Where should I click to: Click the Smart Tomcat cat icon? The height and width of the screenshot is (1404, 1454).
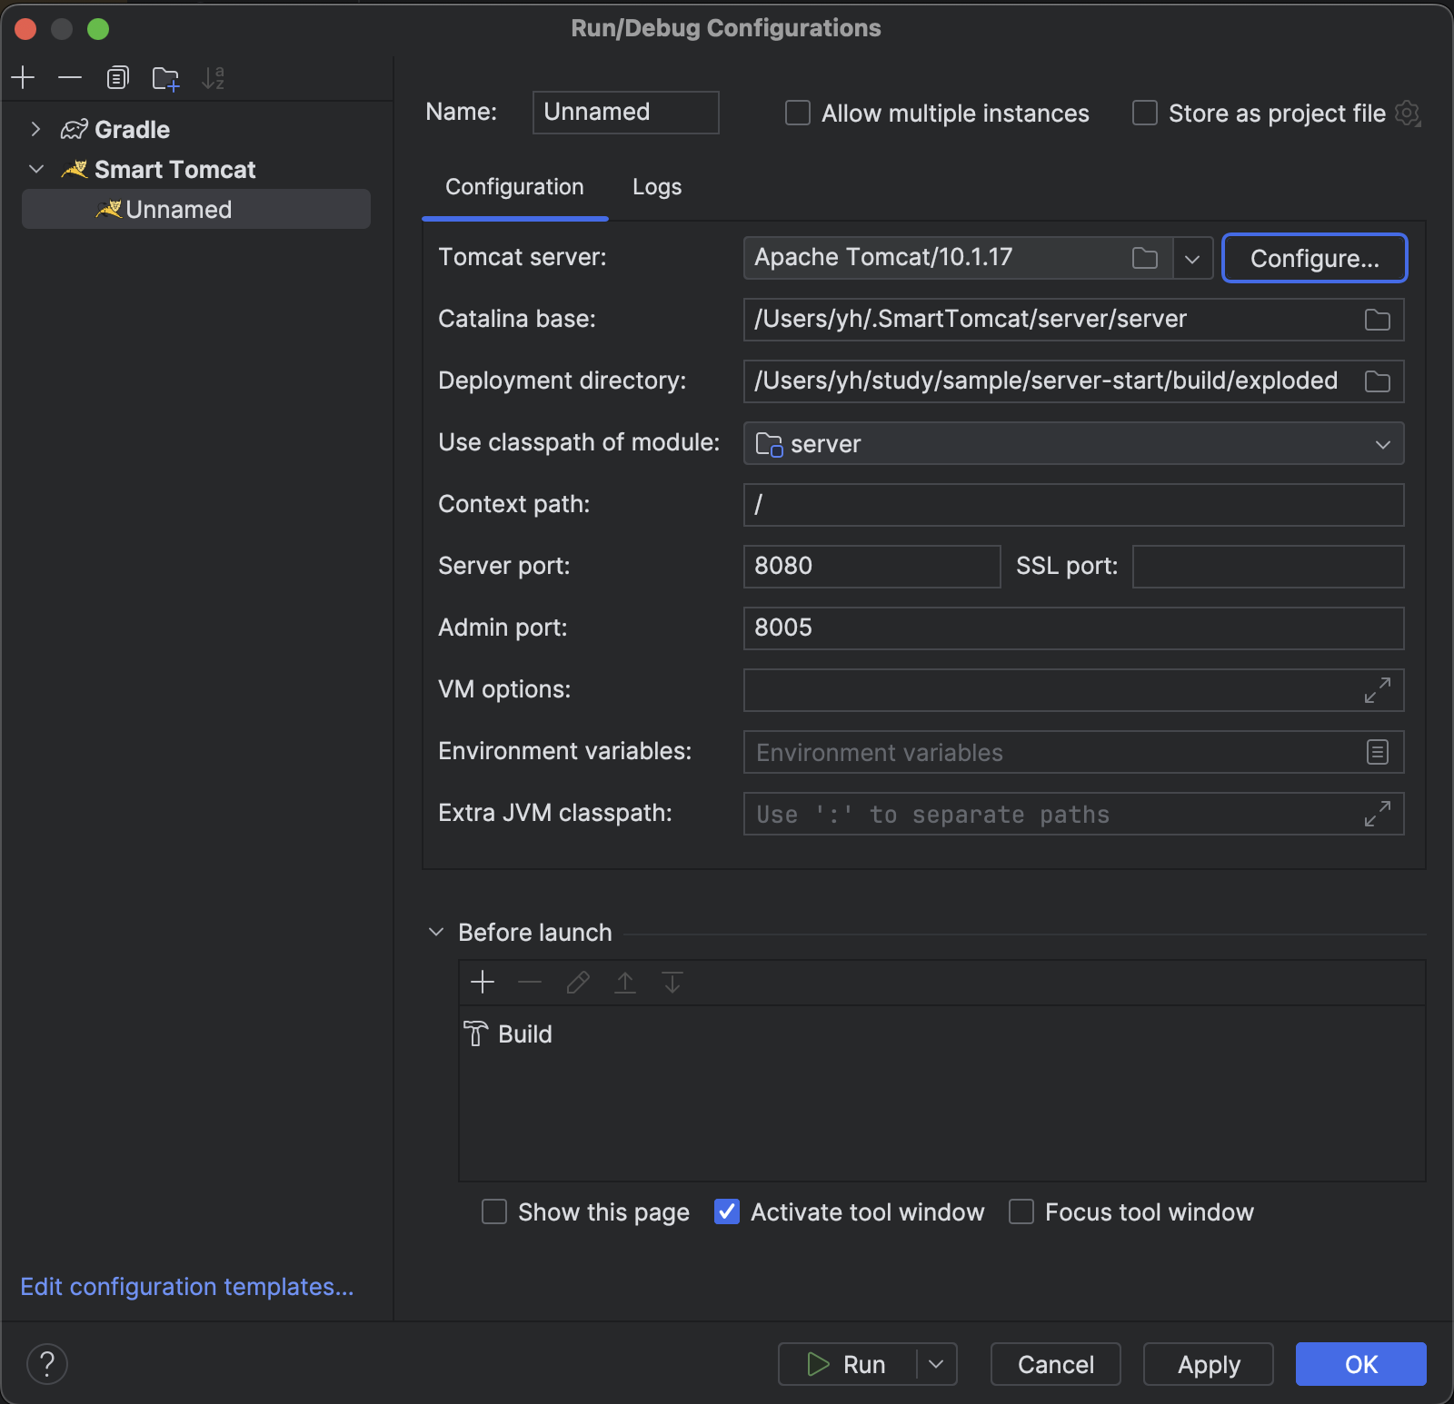(75, 170)
